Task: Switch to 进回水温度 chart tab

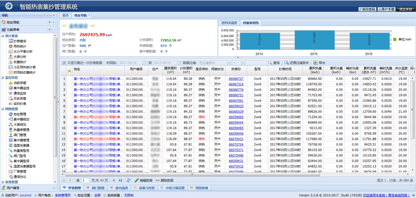Action: pyautogui.click(x=230, y=23)
